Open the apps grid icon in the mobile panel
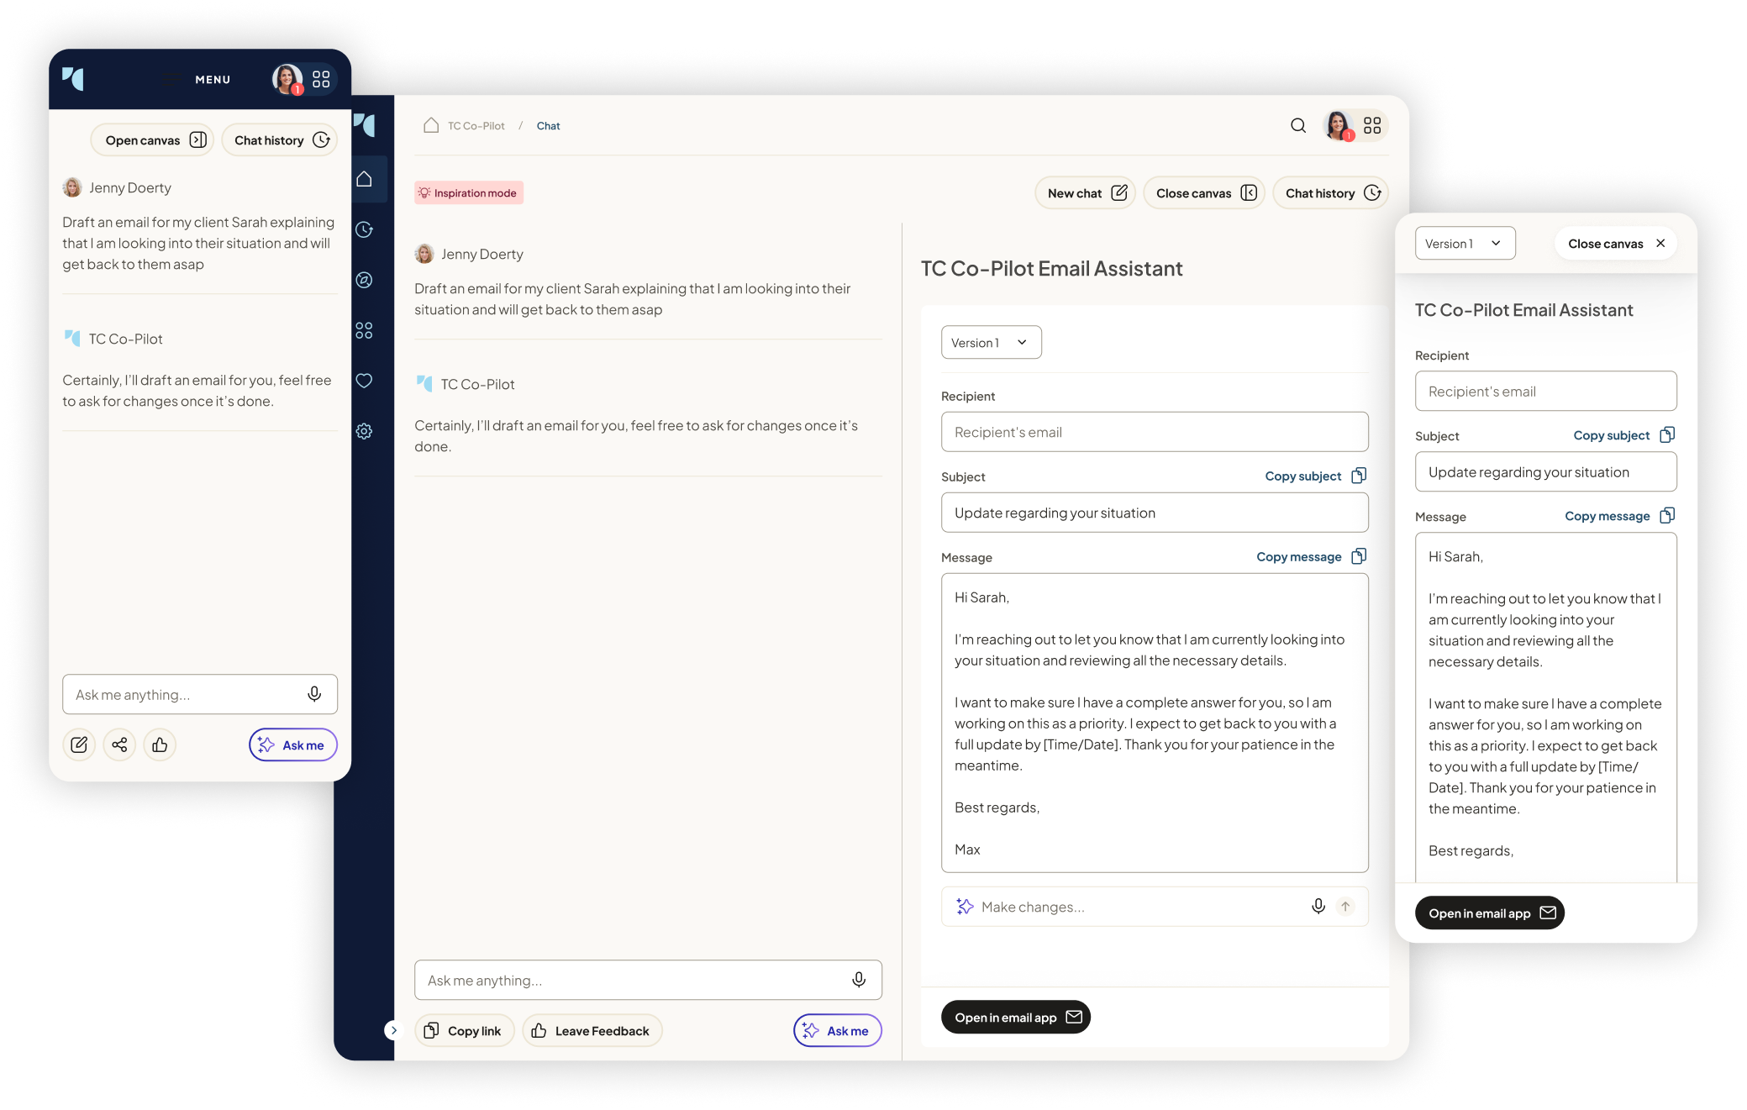Image resolution: width=1747 pixels, height=1110 pixels. pyautogui.click(x=321, y=79)
